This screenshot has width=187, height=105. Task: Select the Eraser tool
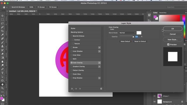pos(2,54)
